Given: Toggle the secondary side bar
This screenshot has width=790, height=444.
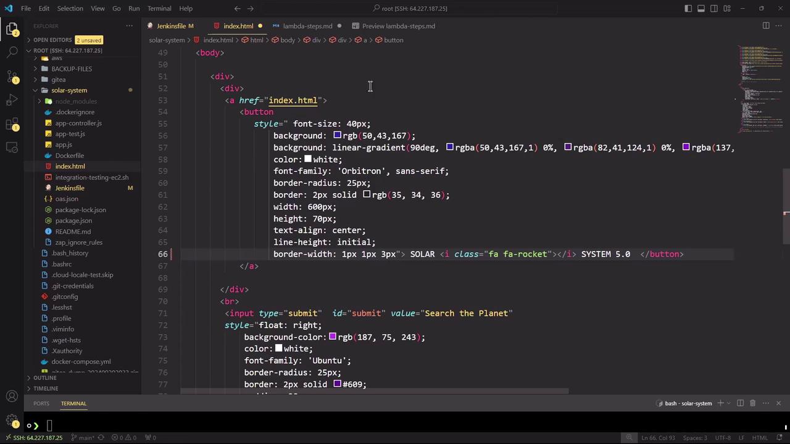Looking at the screenshot, I should click(714, 9).
